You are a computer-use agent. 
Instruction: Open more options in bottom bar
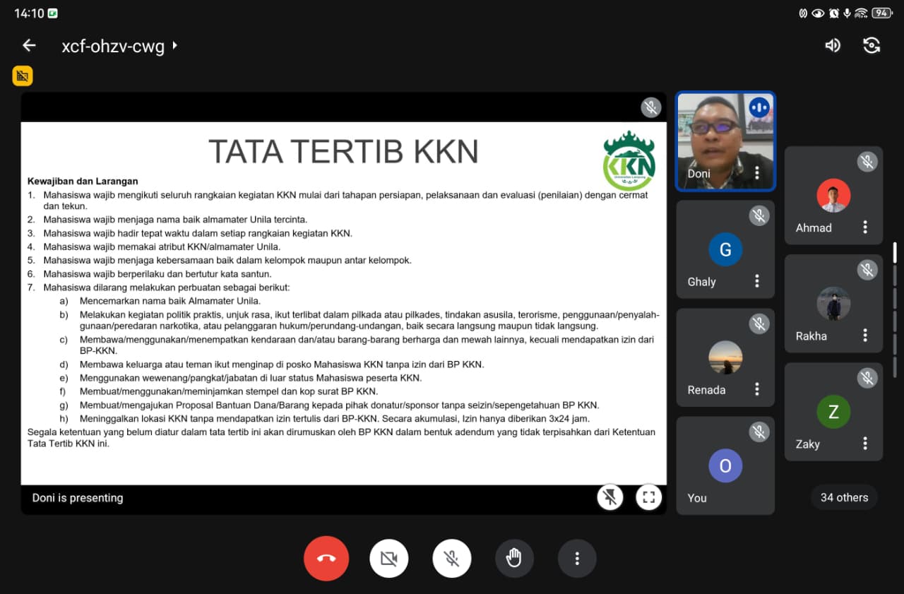point(577,559)
